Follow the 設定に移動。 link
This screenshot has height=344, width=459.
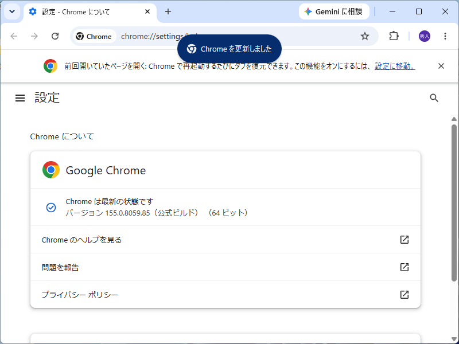pyautogui.click(x=395, y=66)
